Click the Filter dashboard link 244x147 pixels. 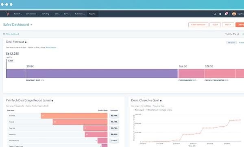[x=13, y=34]
